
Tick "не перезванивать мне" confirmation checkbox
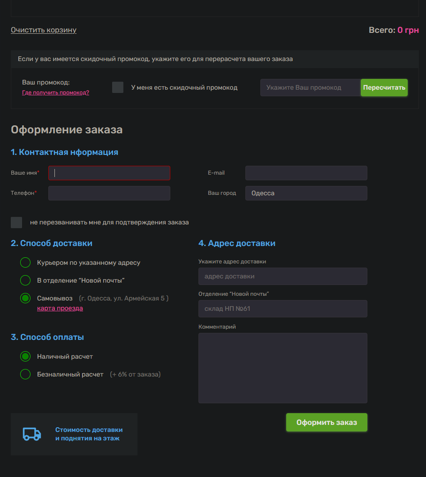pos(16,223)
